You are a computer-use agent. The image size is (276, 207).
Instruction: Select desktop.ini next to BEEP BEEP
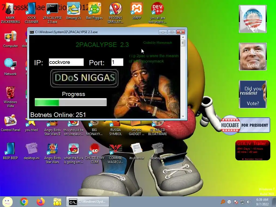tap(32, 151)
